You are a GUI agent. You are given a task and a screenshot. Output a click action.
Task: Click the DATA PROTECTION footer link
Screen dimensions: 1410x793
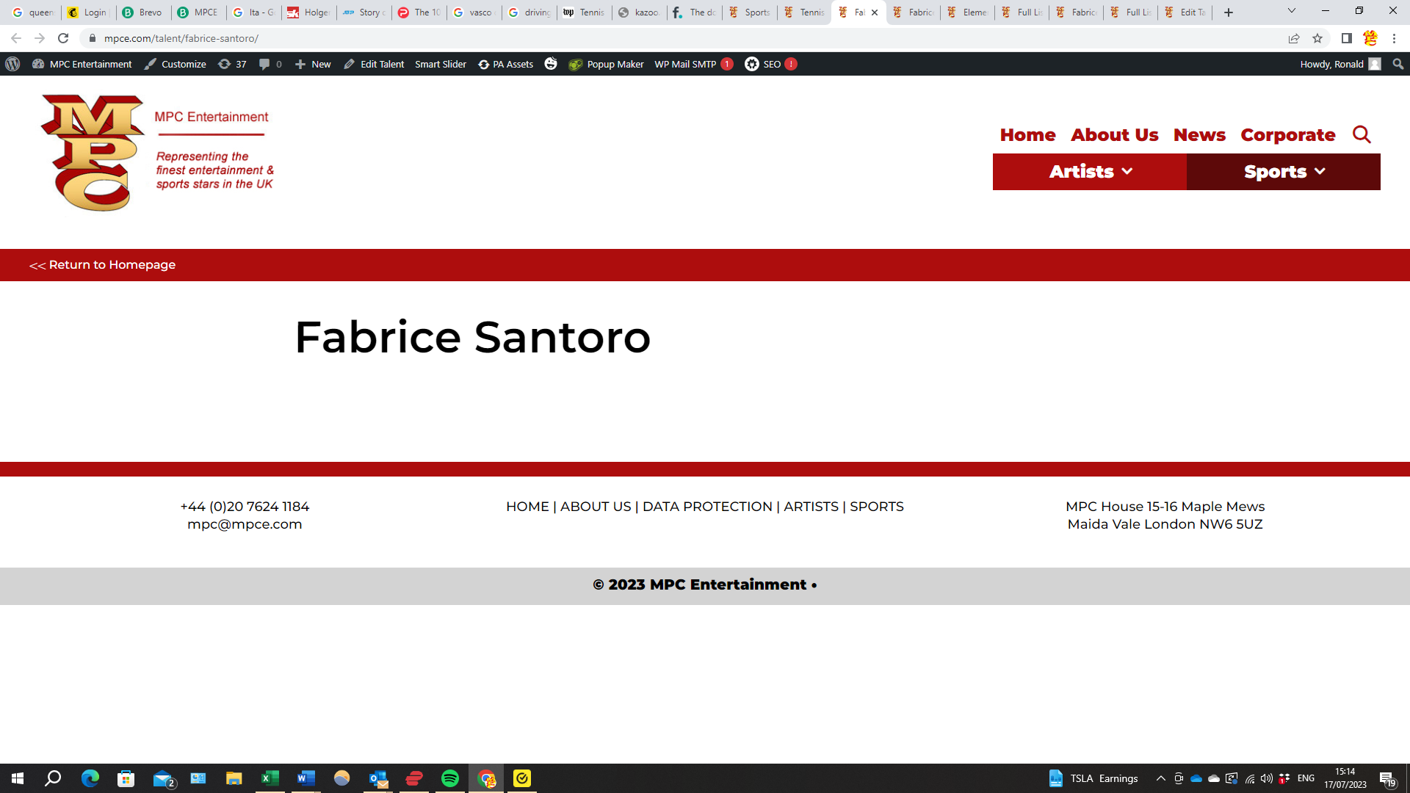coord(706,507)
